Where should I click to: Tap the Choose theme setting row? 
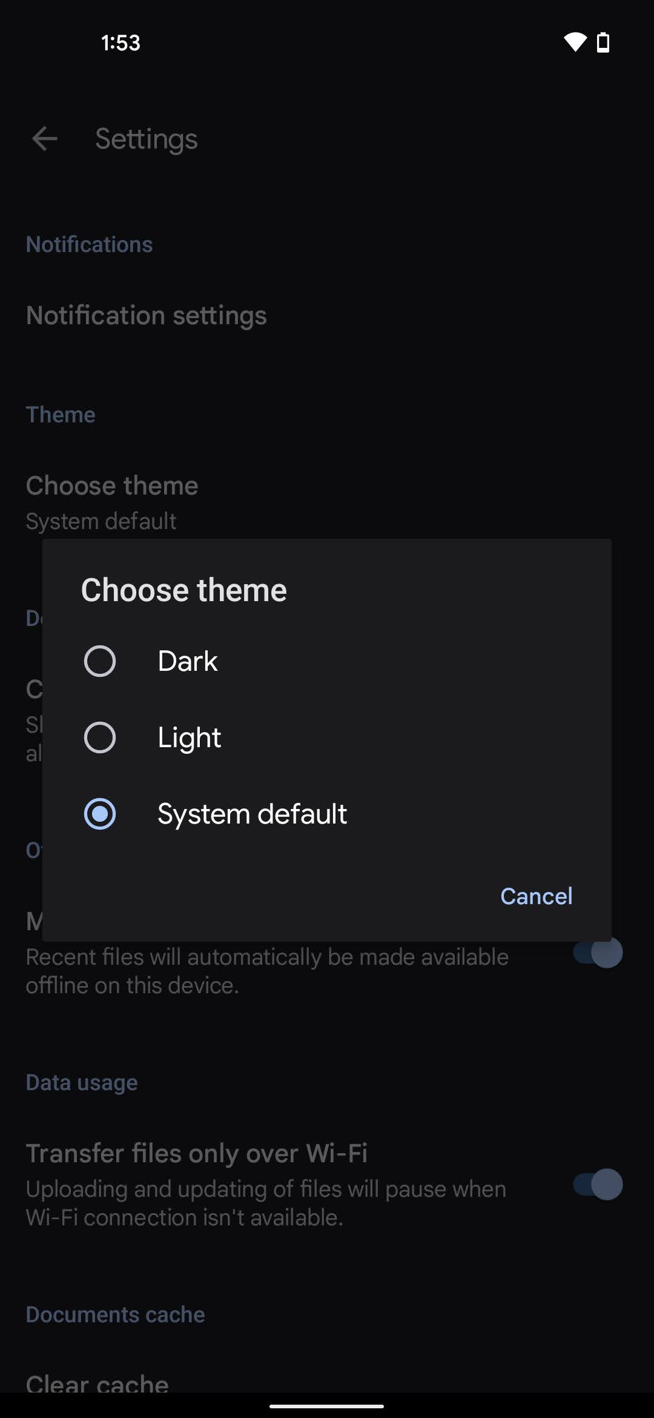coord(113,502)
